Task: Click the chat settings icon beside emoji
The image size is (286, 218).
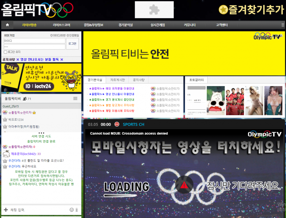Action: 77,210
